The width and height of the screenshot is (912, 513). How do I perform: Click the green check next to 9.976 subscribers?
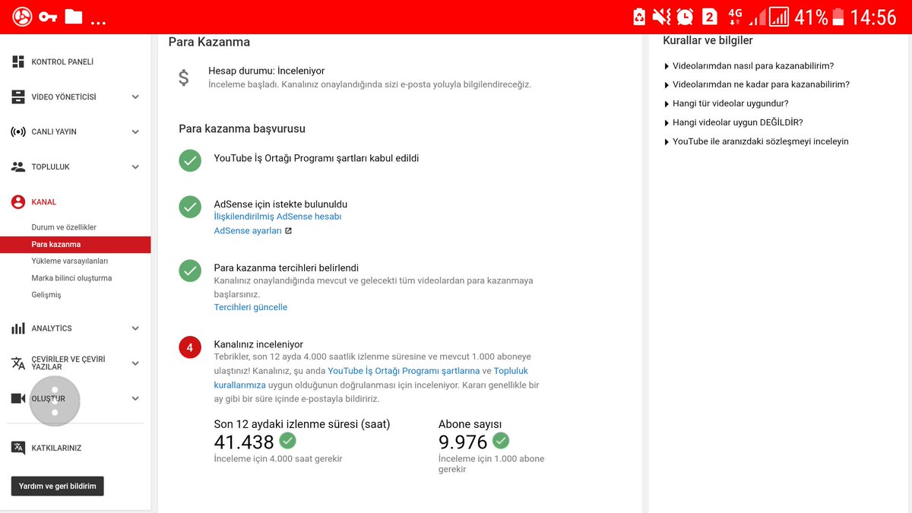pos(500,440)
